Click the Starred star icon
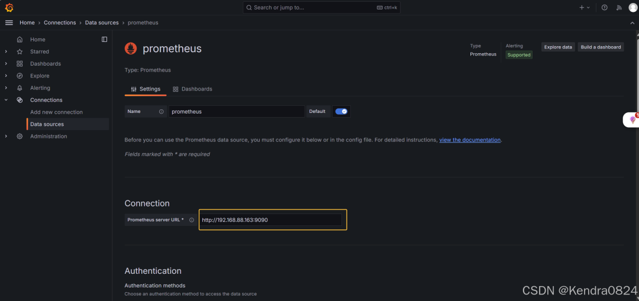The image size is (639, 301). click(x=20, y=51)
